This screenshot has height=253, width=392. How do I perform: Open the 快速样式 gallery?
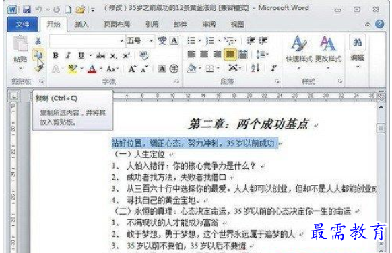click(299, 52)
